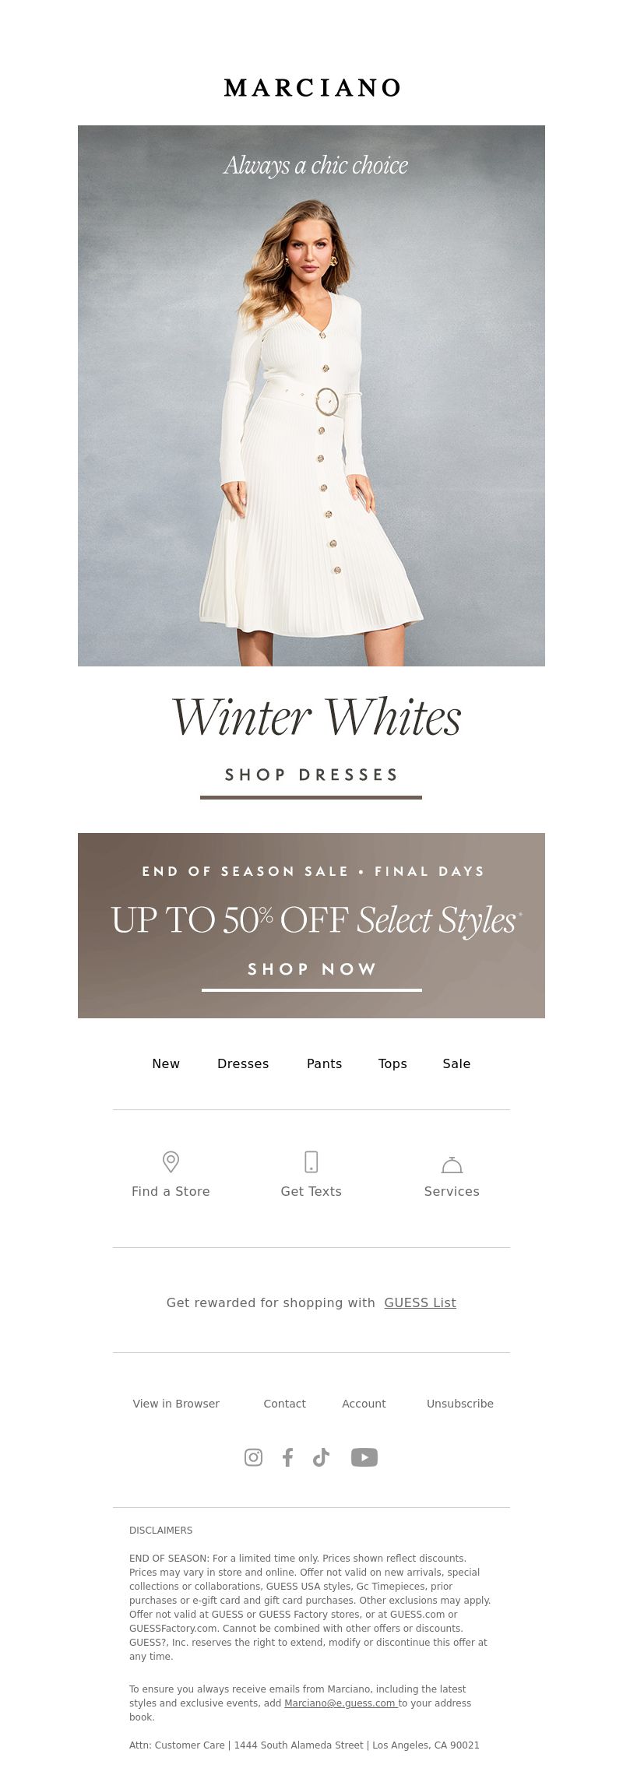Click the MARCIANO logo
This screenshot has width=623, height=1768.
tap(311, 87)
